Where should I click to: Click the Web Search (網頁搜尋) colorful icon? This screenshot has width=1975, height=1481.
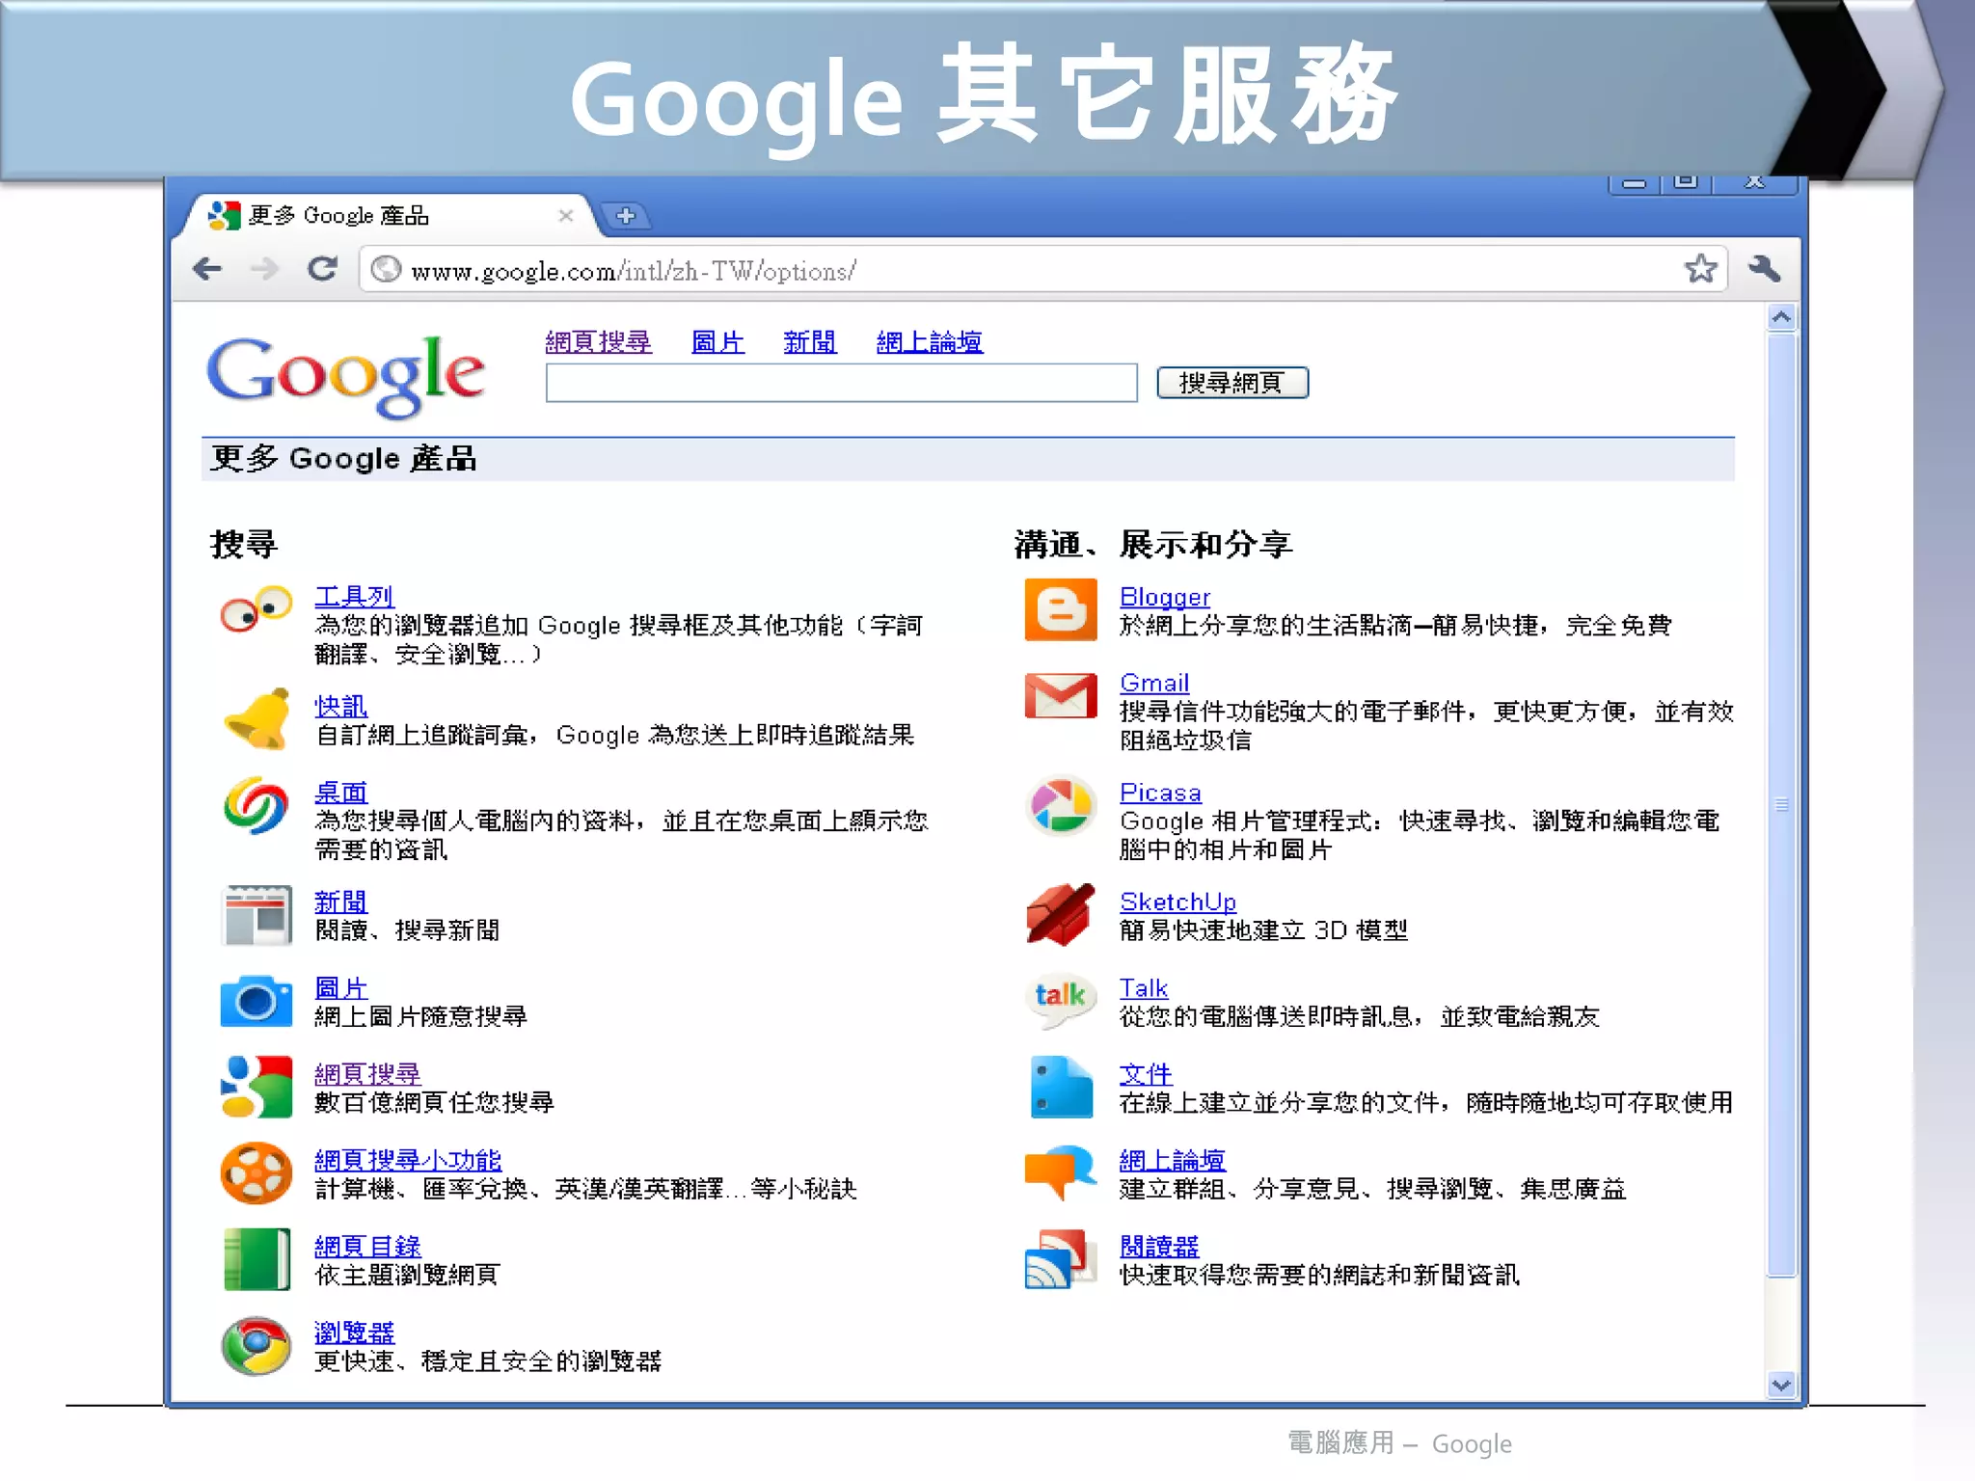click(x=256, y=1087)
